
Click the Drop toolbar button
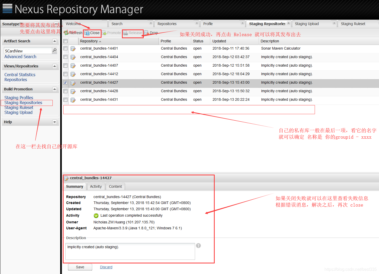click(x=151, y=33)
